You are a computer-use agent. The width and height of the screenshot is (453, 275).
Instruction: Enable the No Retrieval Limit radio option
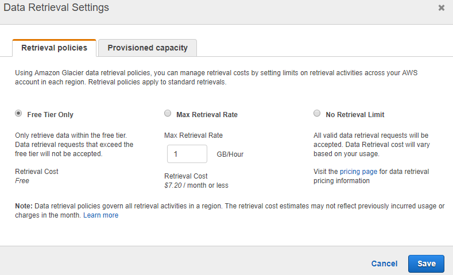(317, 113)
